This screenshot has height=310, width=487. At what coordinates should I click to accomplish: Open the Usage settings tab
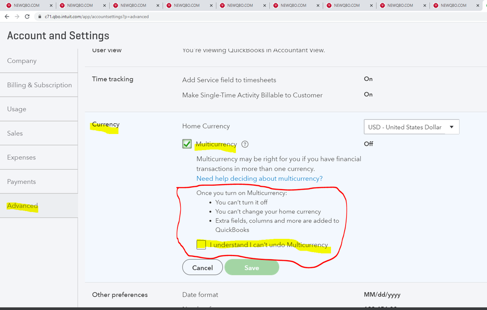[x=39, y=109]
